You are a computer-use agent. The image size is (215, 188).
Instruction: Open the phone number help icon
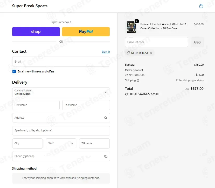click(106, 156)
